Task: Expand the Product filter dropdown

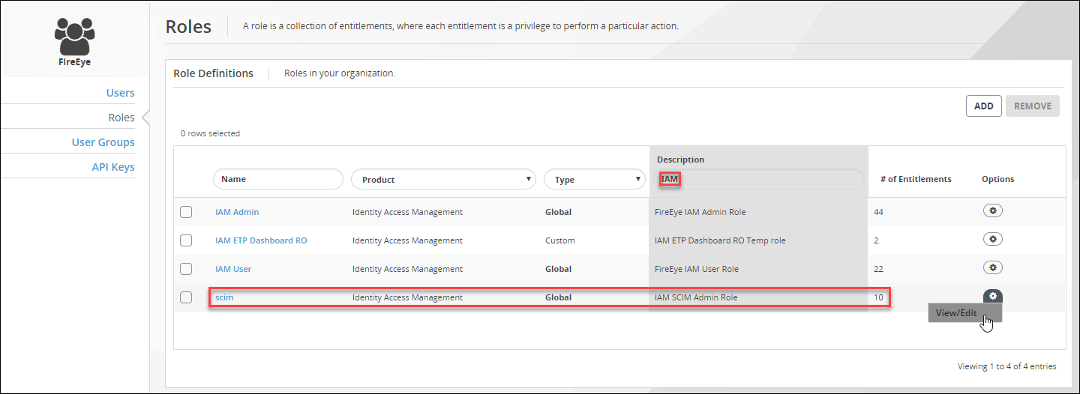Action: point(443,179)
